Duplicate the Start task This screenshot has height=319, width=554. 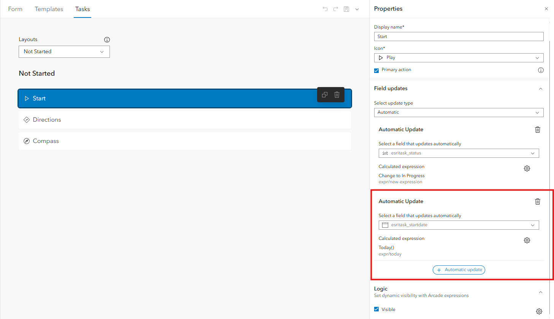point(325,95)
